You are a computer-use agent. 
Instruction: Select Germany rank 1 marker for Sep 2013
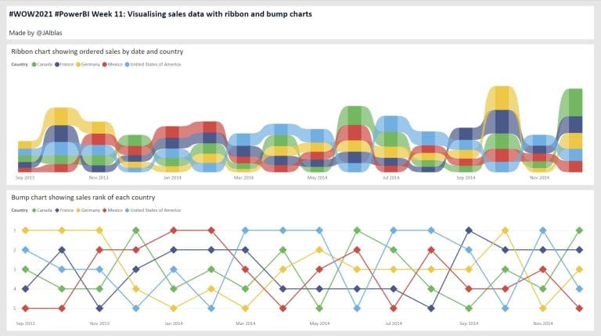click(25, 231)
